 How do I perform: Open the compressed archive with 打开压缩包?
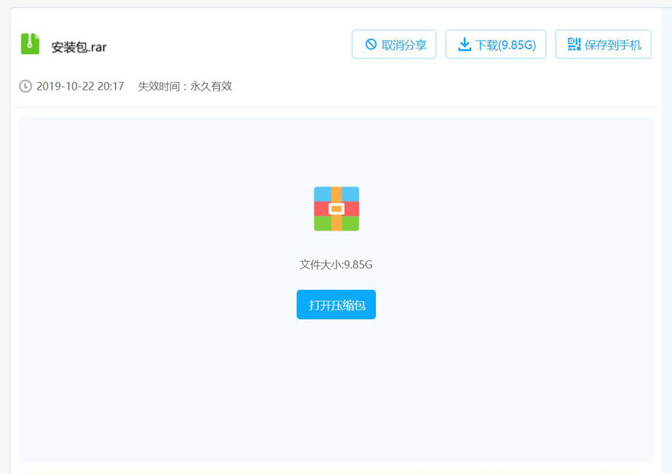(336, 304)
